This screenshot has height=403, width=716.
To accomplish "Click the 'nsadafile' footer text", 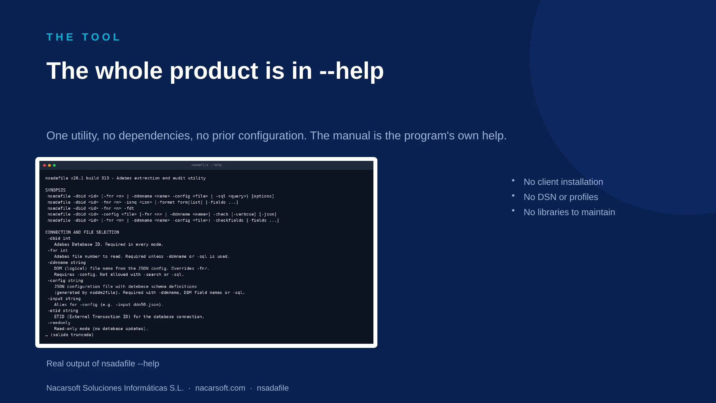I will point(273,388).
